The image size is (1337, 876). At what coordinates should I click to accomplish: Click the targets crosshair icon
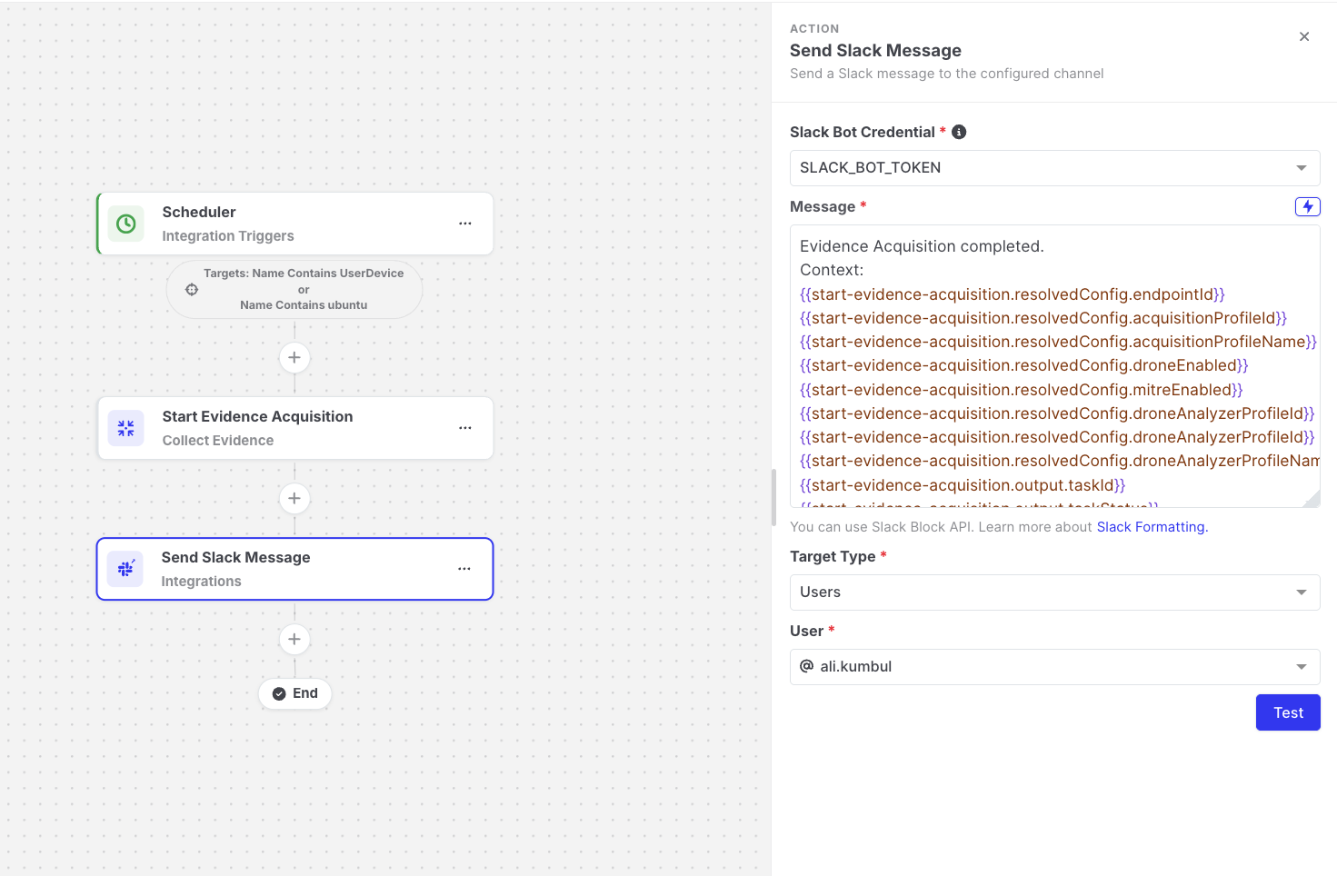192,290
